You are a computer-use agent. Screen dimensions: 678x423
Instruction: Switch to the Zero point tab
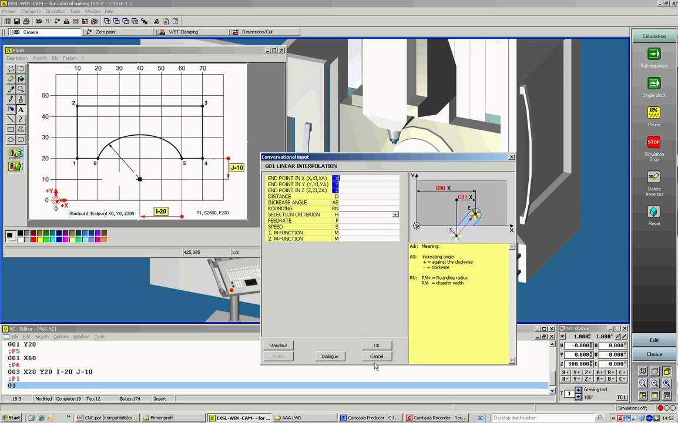click(119, 32)
